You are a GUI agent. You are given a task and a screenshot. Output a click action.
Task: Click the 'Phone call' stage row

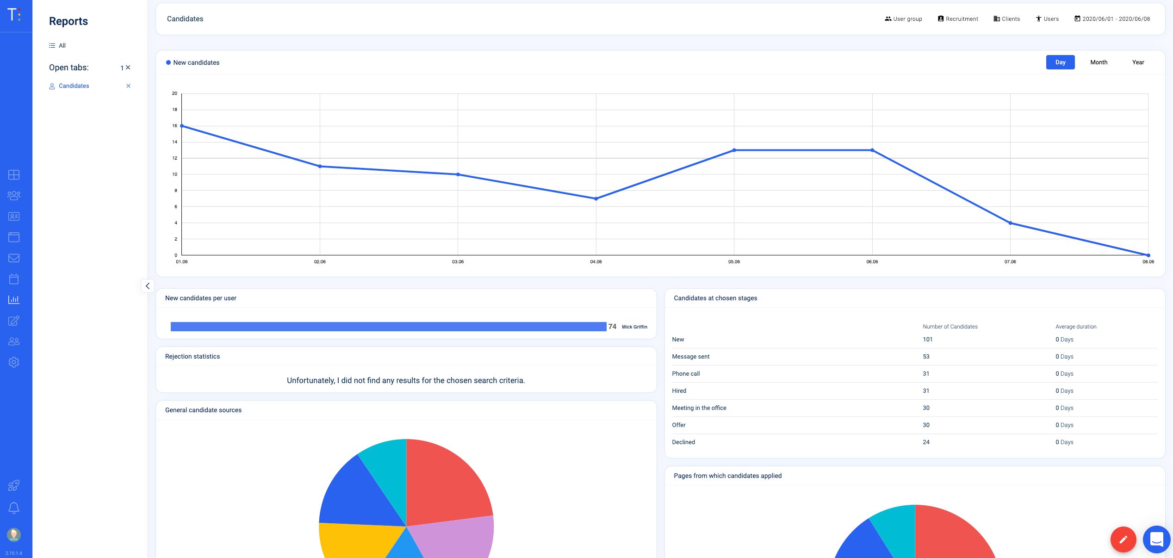[x=914, y=374]
